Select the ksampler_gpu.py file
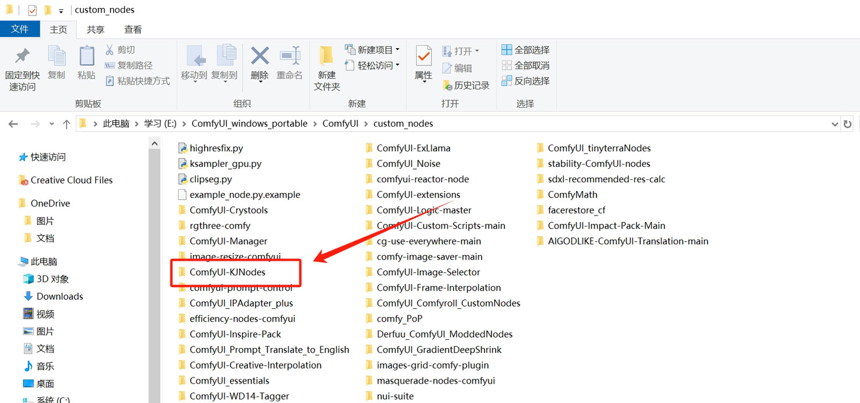The height and width of the screenshot is (403, 860). [x=220, y=163]
